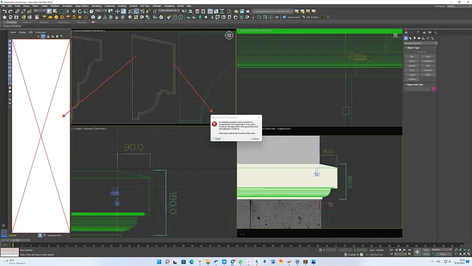Click Continue in the error dialog
This screenshot has width=472, height=266.
(255, 139)
